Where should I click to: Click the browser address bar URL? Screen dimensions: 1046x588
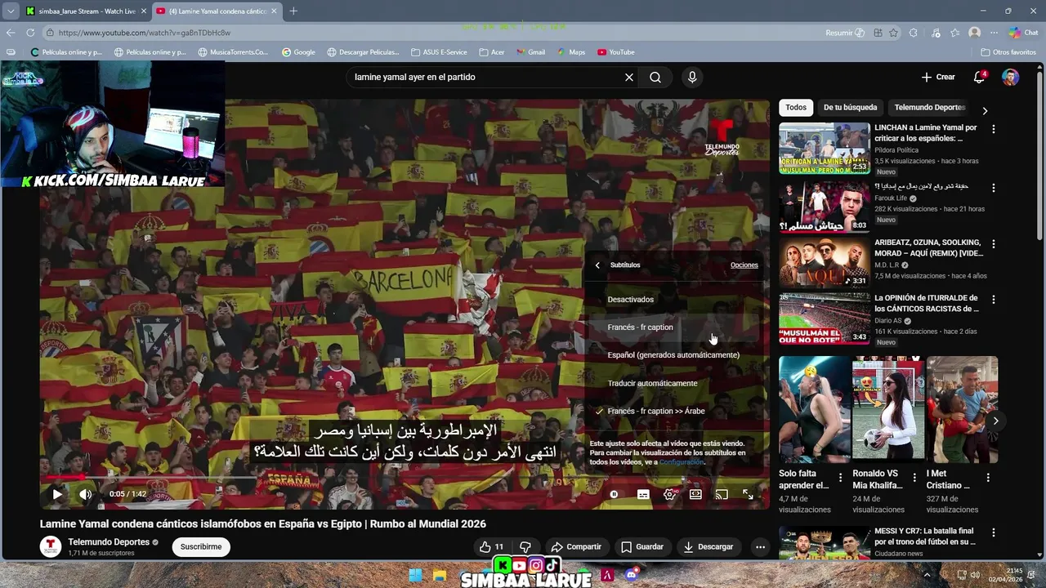point(145,33)
